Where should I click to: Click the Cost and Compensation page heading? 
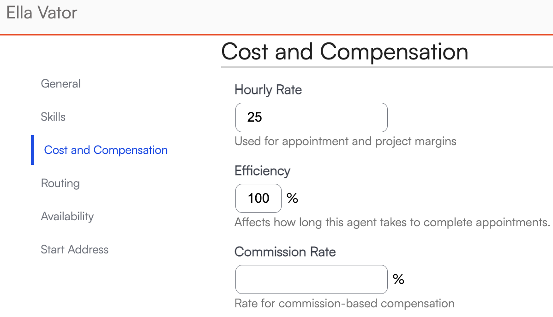344,52
